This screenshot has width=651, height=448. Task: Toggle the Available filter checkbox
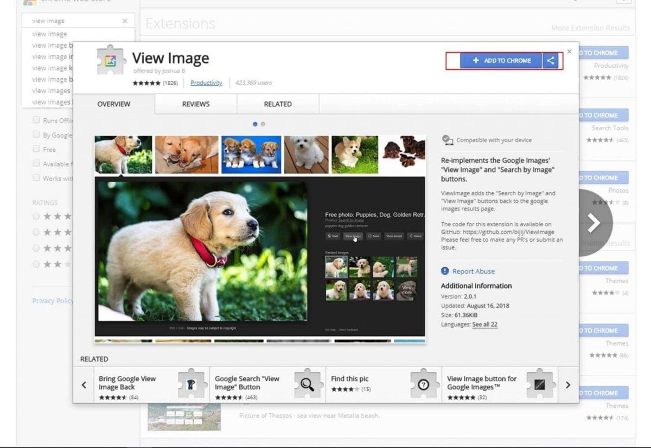pyautogui.click(x=36, y=163)
